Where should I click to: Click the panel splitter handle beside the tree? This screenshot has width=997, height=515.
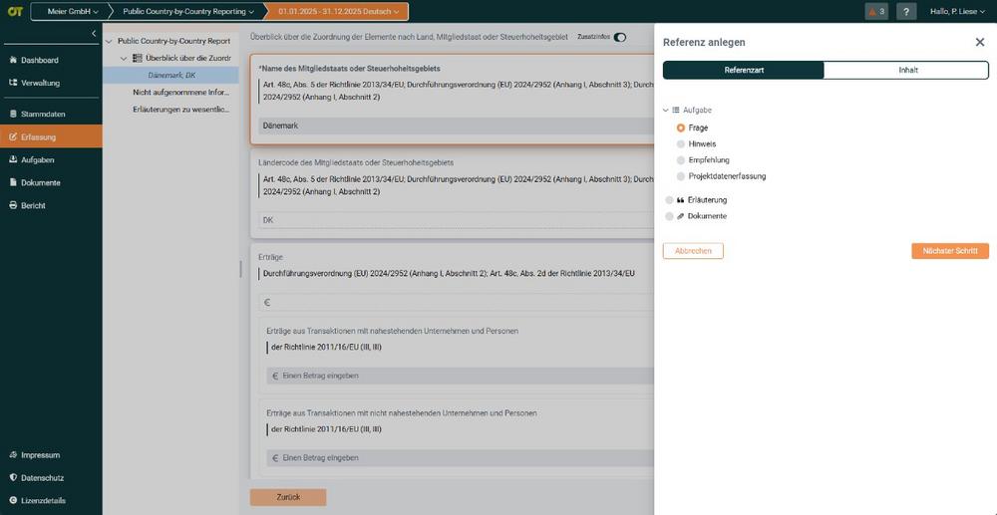coord(240,269)
